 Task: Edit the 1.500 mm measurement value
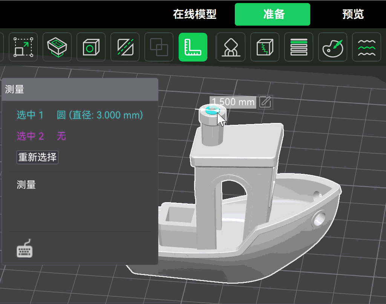[x=265, y=102]
